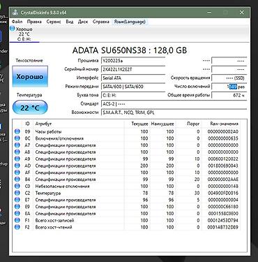Screen dimensions: 258x262
Task: Click the Прошивка firmware field Y200225a
Action: [133, 61]
